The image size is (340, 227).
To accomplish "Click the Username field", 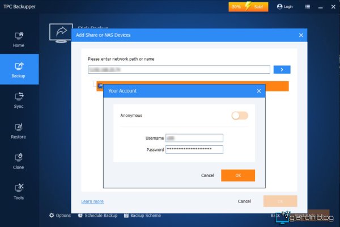I will (x=194, y=138).
